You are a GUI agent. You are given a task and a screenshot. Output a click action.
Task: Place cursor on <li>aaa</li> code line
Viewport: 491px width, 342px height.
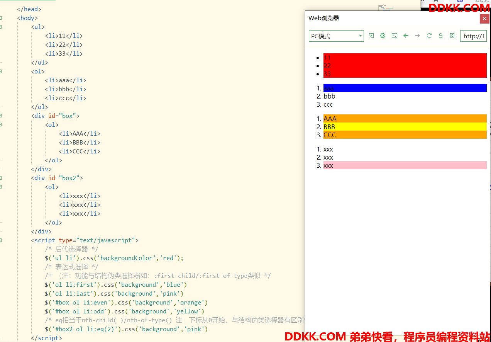(66, 80)
